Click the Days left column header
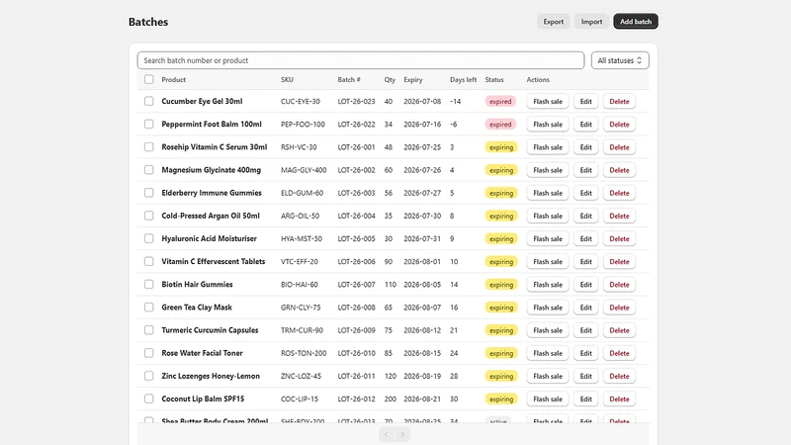Image resolution: width=791 pixels, height=445 pixels. [463, 80]
